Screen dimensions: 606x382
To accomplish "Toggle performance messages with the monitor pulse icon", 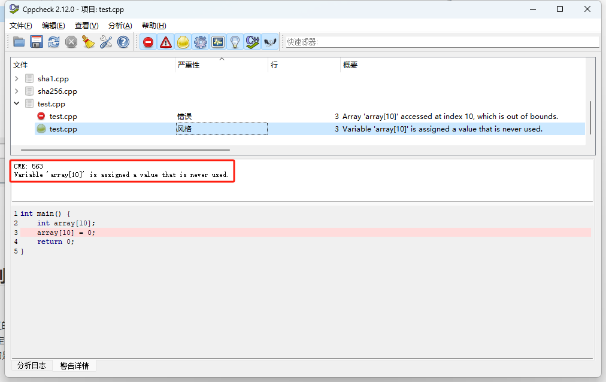I will pyautogui.click(x=218, y=42).
